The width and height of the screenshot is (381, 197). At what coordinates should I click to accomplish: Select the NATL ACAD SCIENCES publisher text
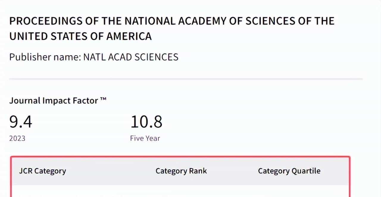pos(131,57)
